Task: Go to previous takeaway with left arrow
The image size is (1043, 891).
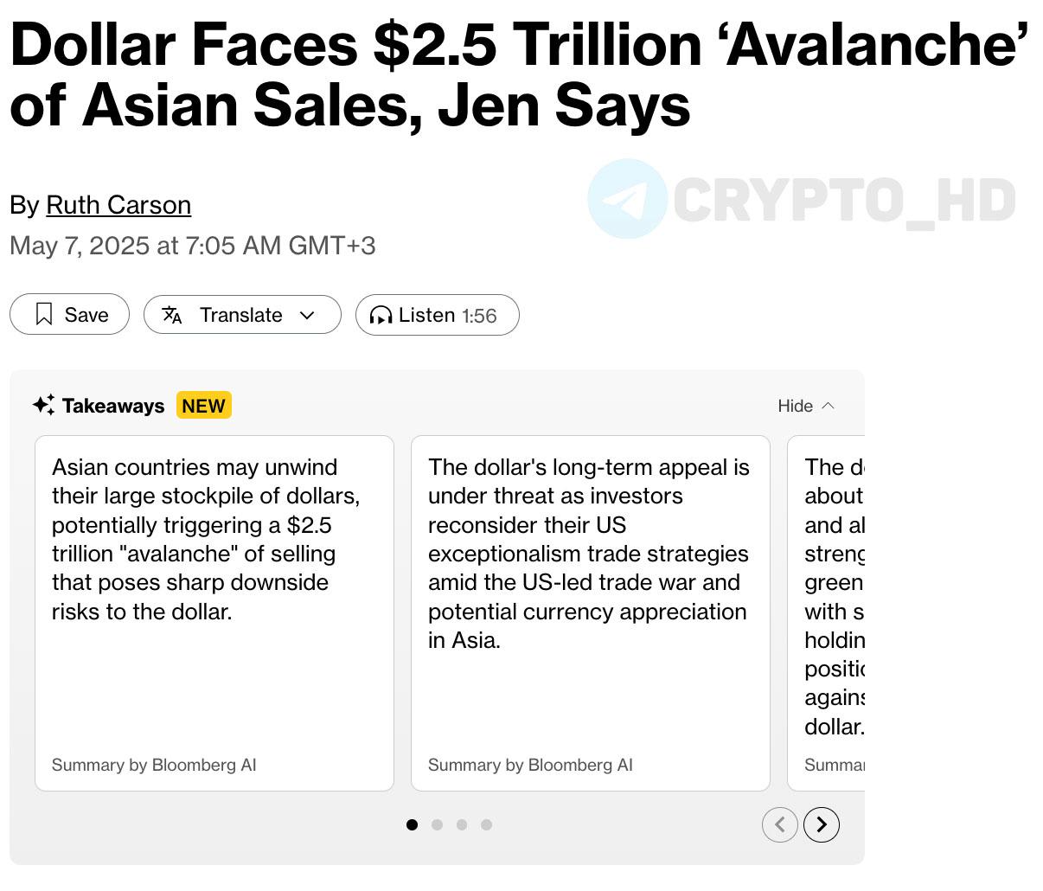Action: 780,824
